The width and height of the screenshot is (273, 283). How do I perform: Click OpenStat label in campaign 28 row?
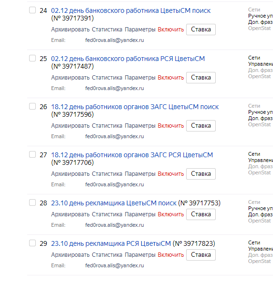click(260, 221)
